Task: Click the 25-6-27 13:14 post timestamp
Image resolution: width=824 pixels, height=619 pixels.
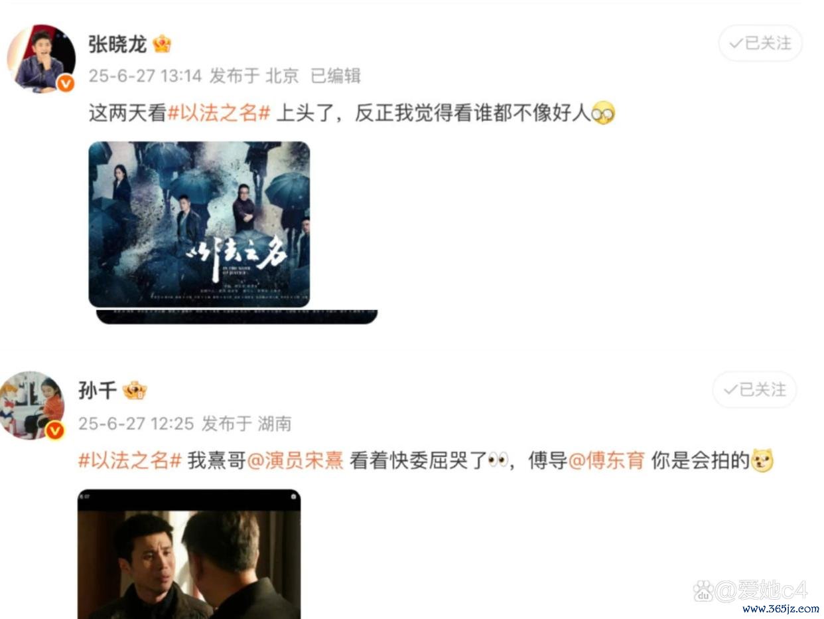Action: [145, 76]
